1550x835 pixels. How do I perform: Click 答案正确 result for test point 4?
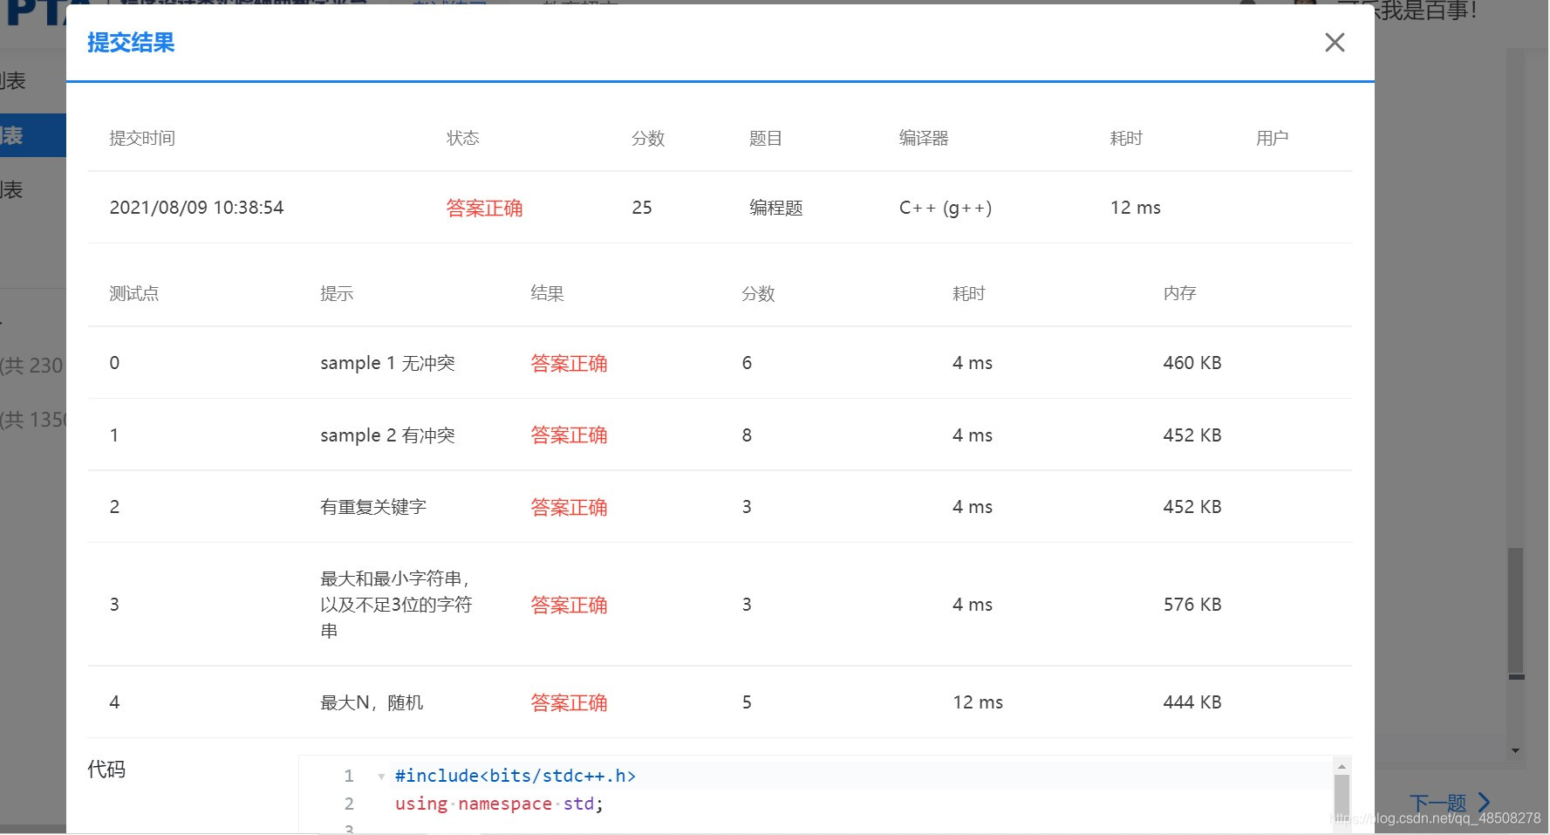(x=569, y=702)
